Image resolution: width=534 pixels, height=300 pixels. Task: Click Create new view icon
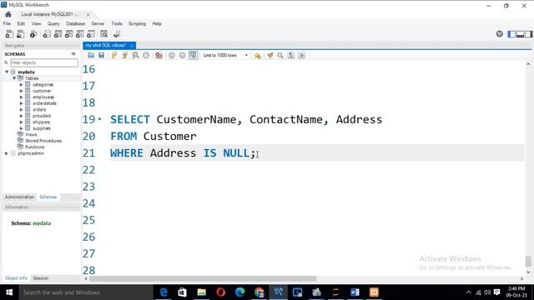68,34
